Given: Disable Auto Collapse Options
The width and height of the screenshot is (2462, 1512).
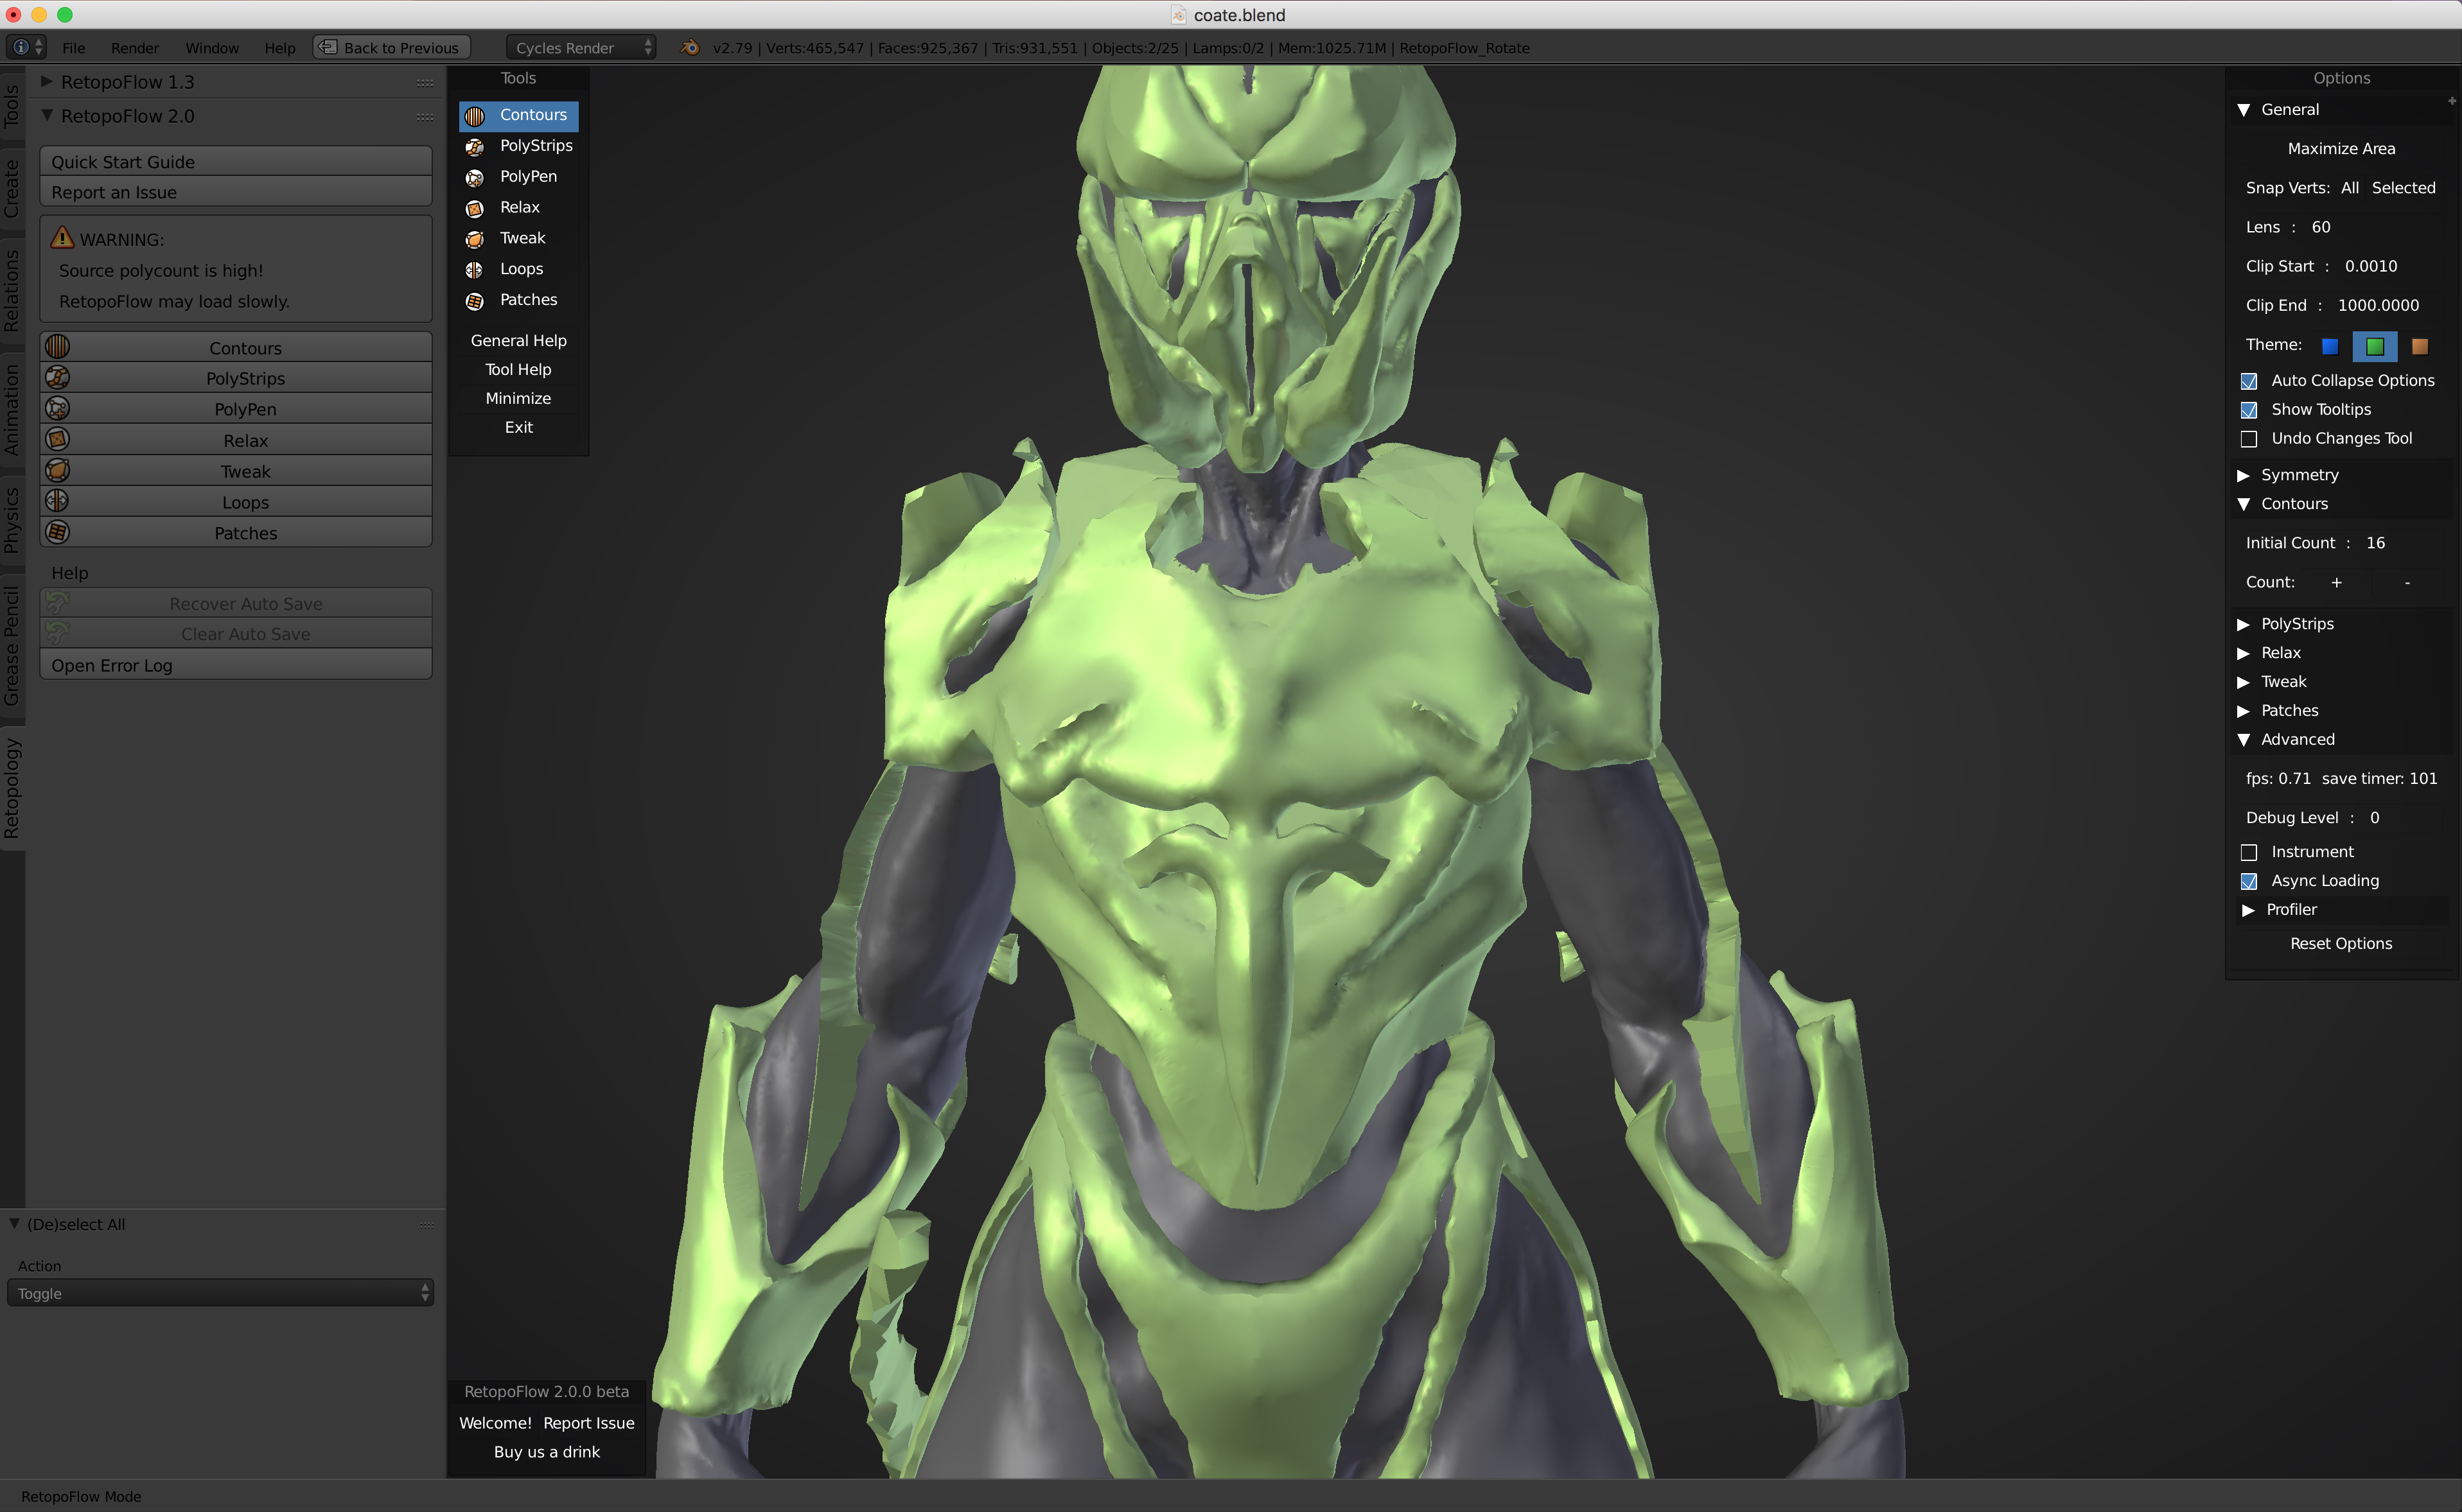Looking at the screenshot, I should [2249, 381].
